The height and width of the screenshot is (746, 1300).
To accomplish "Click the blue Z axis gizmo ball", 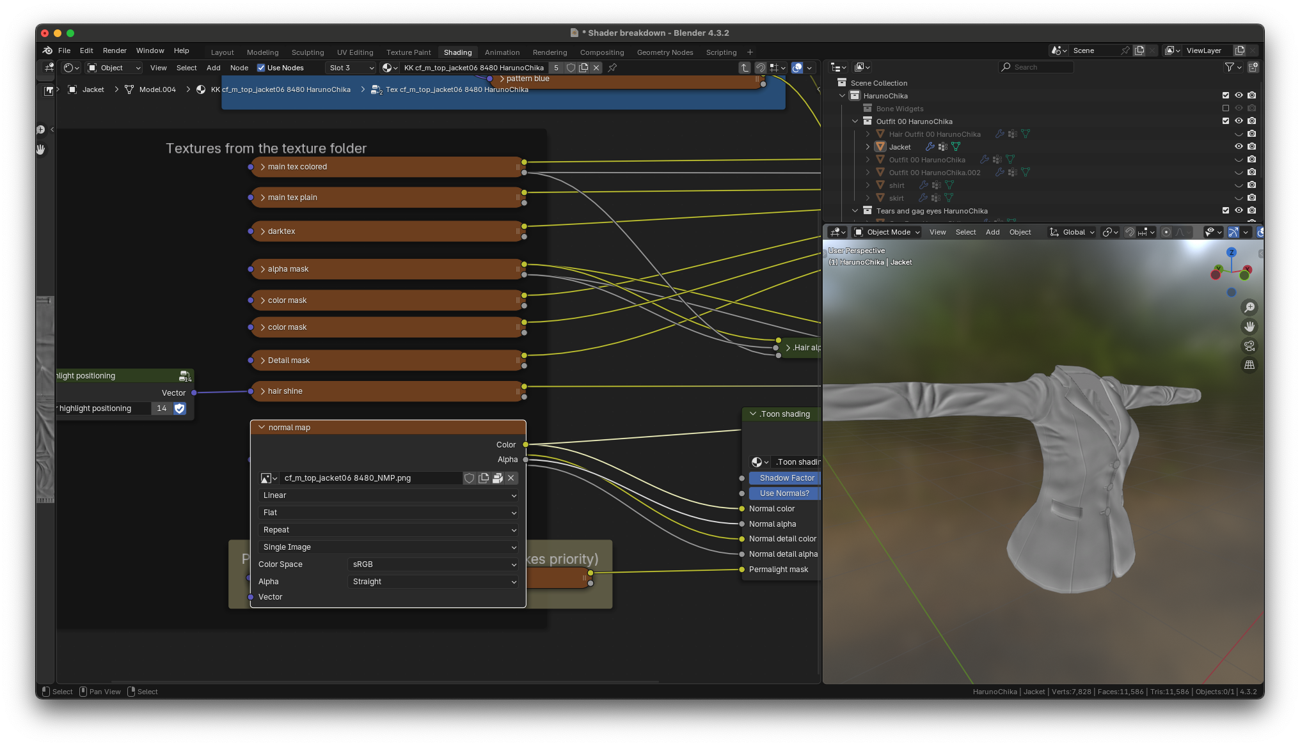I will pyautogui.click(x=1231, y=253).
